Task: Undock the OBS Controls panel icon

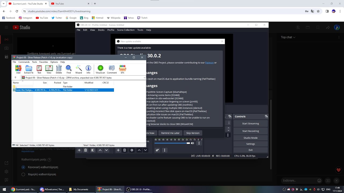Action: pyautogui.click(x=266, y=116)
